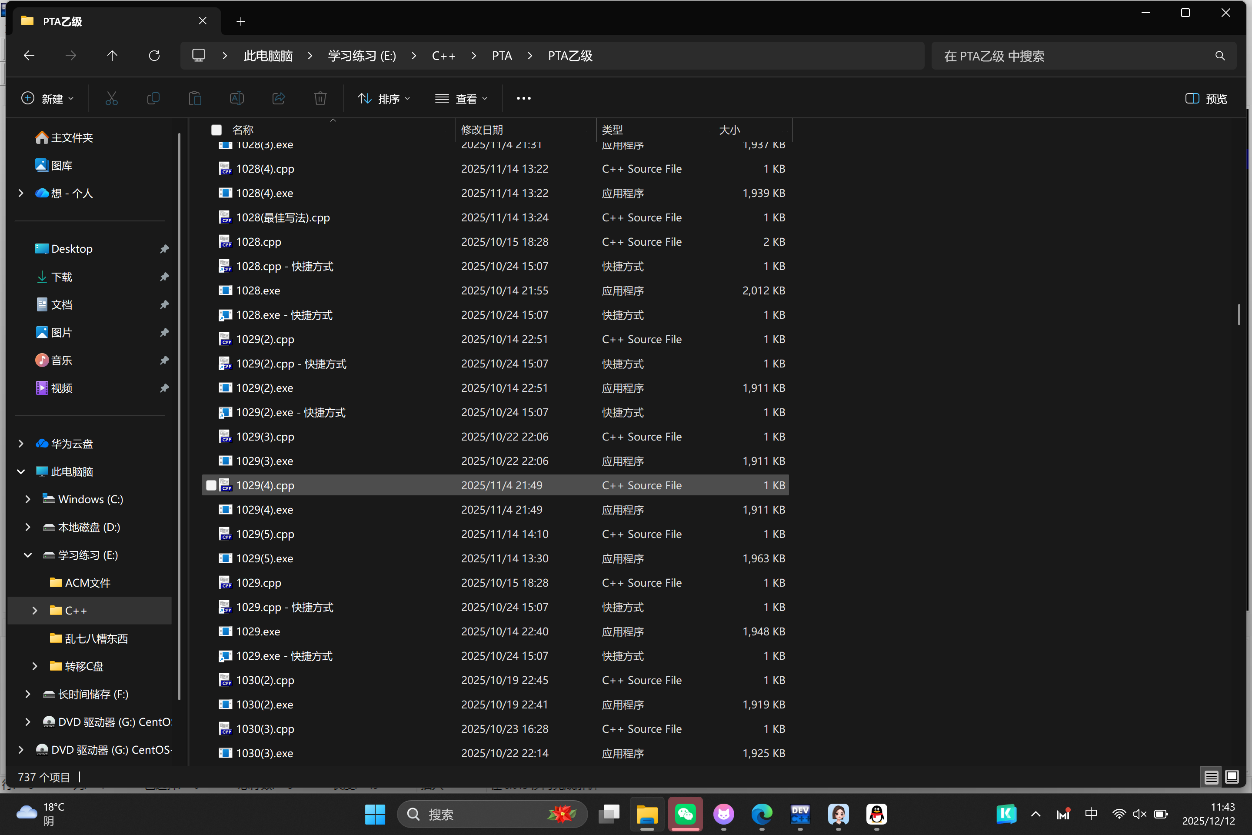This screenshot has width=1252, height=835.
Task: Open the three-dot more options menu
Action: (523, 99)
